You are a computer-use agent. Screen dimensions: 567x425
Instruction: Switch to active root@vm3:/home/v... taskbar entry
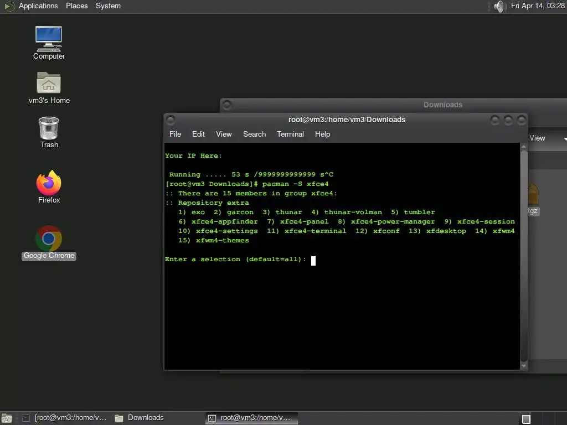tap(251, 418)
